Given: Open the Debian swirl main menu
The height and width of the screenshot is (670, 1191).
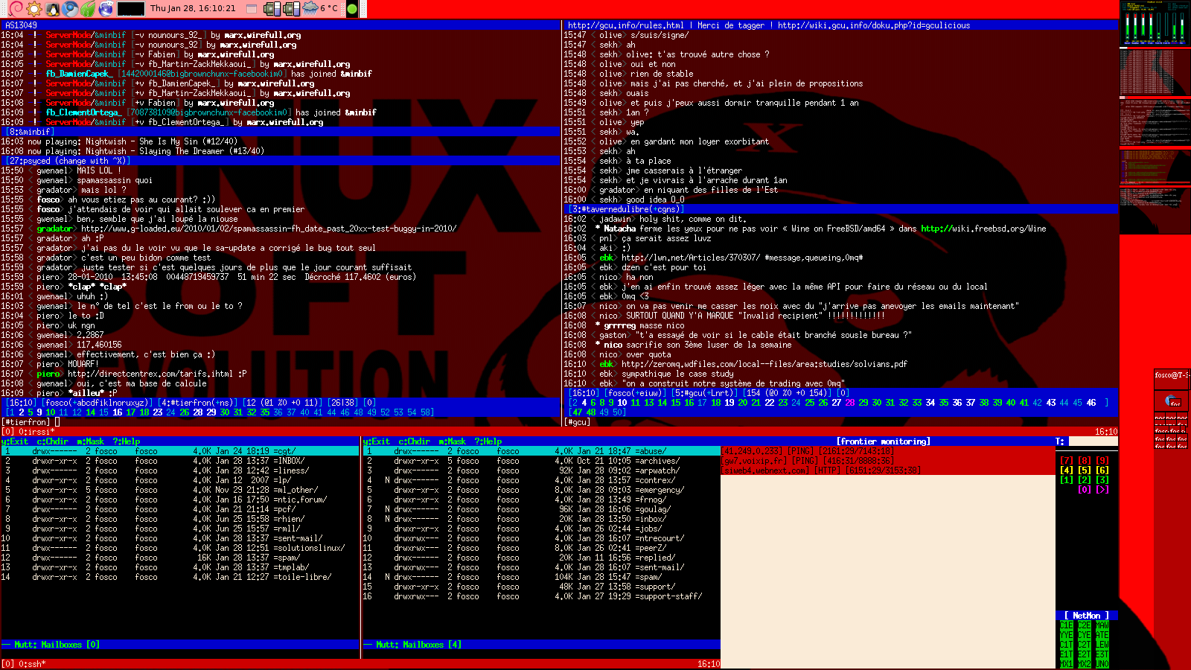Looking at the screenshot, I should pos(15,9).
